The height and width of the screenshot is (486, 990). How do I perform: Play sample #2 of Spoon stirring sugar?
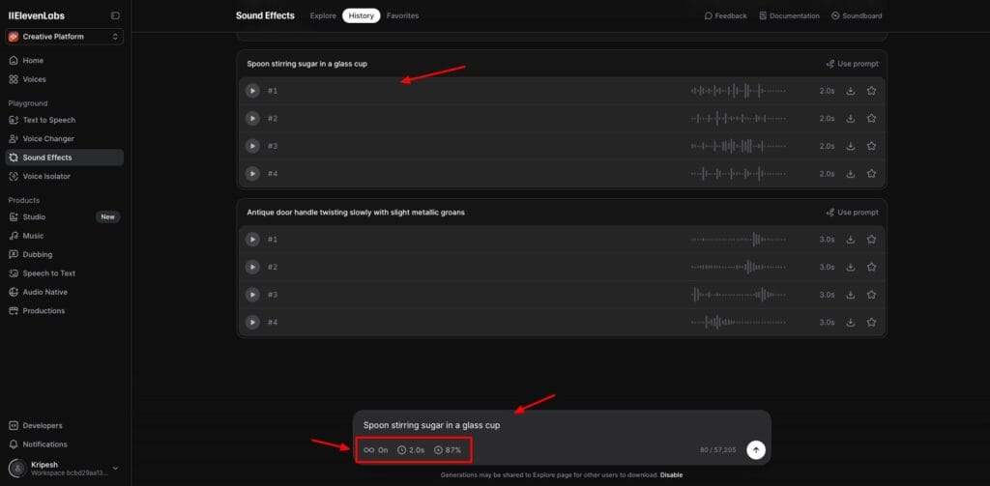coord(252,119)
